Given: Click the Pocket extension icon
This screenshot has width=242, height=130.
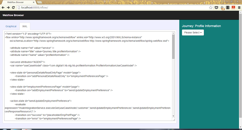Looking at the screenshot, I should (217, 7).
